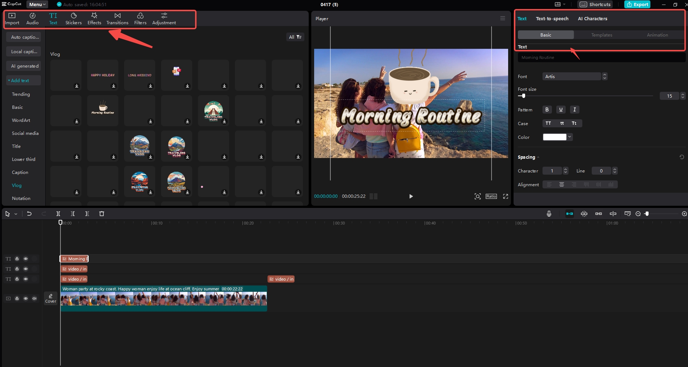Viewport: 688px width, 367px height.
Task: Collapse the Spacing section
Action: click(x=538, y=157)
